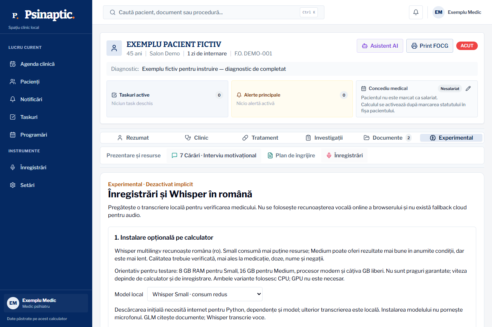This screenshot has height=327, width=492.
Task: Focus the patient search field
Action: point(213,12)
